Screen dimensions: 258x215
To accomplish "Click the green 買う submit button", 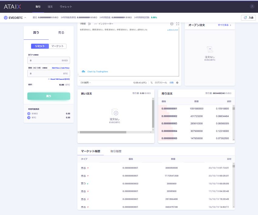I will coord(49,96).
